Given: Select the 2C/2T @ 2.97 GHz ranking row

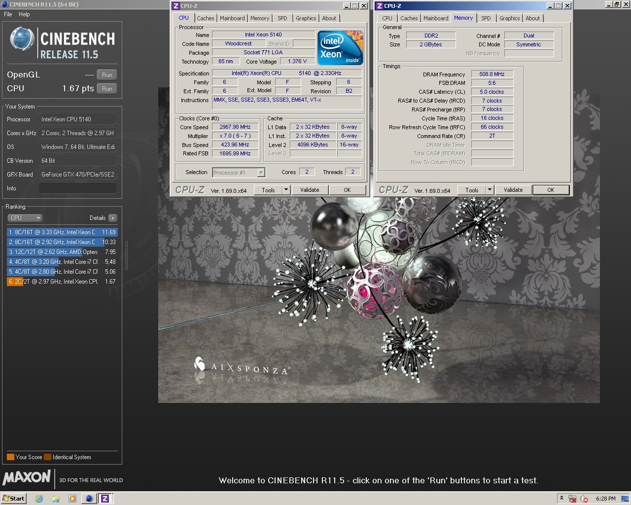Looking at the screenshot, I should coord(62,282).
